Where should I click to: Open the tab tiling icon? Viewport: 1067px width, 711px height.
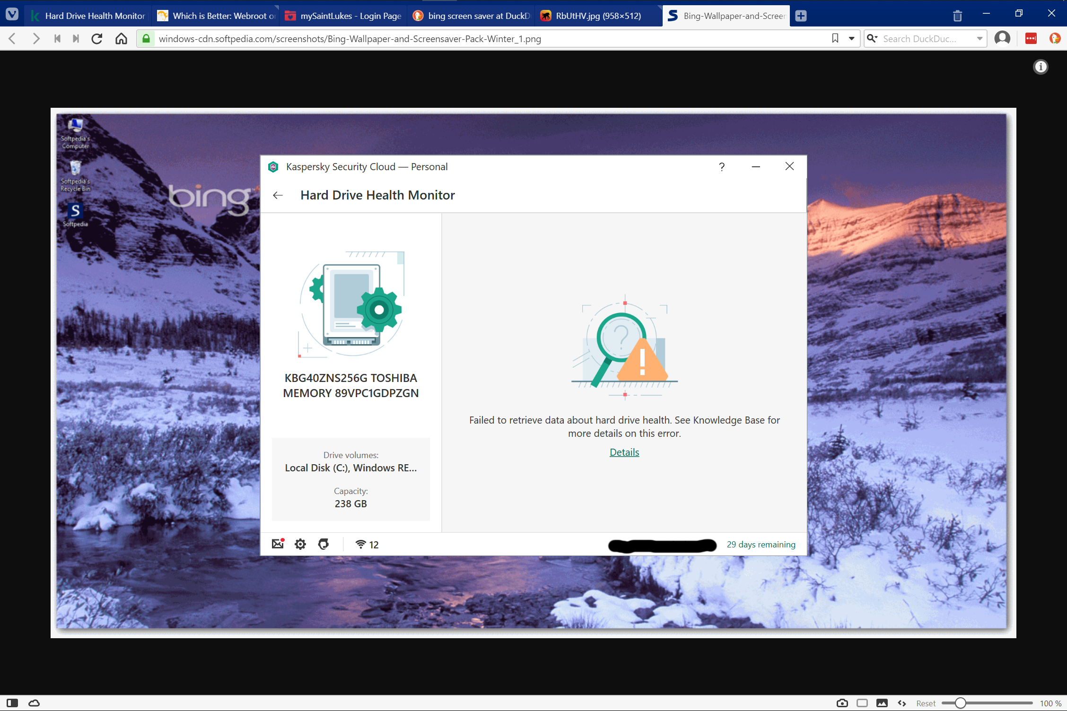[x=862, y=703]
